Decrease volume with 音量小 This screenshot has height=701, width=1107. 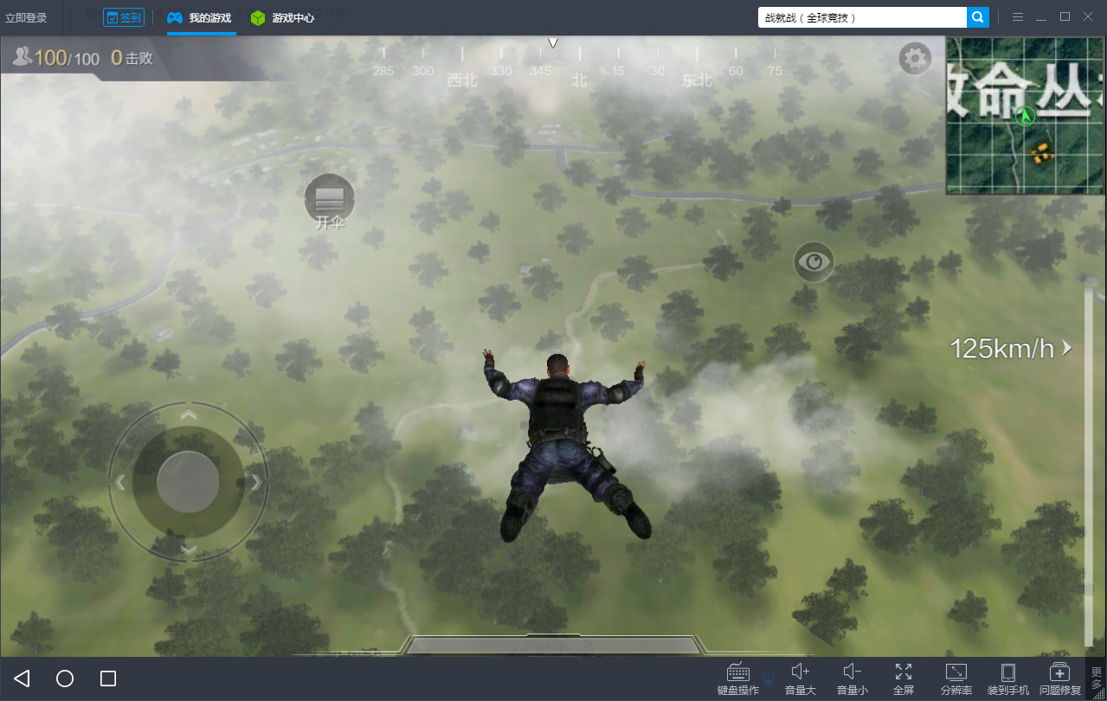(x=853, y=679)
